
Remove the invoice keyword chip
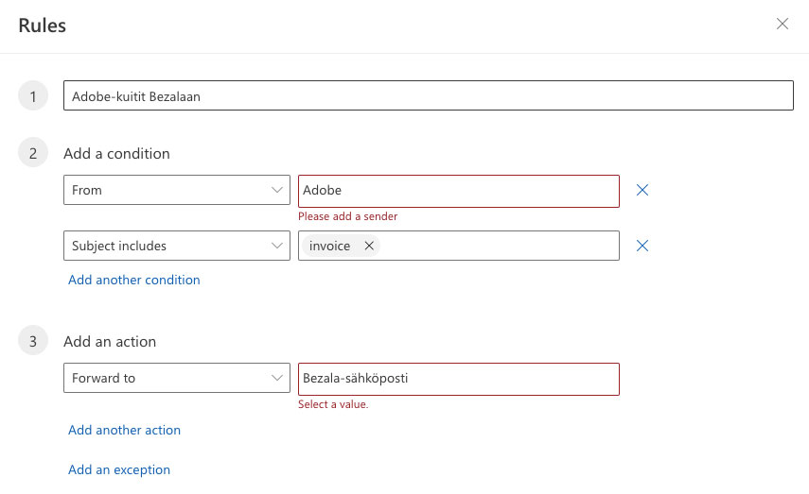pyautogui.click(x=369, y=246)
